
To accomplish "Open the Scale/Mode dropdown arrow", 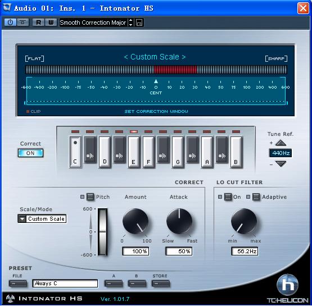I will coord(22,219).
